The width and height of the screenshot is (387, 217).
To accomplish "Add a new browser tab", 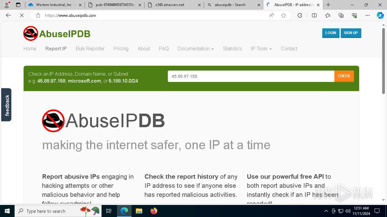I will [x=328, y=5].
